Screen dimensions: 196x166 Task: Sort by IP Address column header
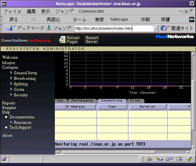[x=75, y=107]
